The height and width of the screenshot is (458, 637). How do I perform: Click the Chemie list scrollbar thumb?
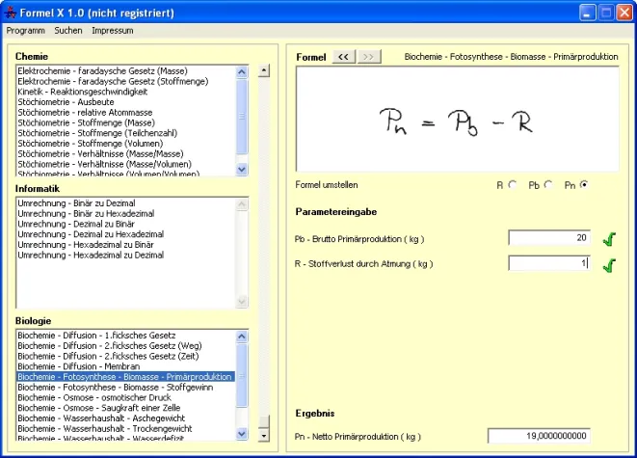(x=242, y=116)
